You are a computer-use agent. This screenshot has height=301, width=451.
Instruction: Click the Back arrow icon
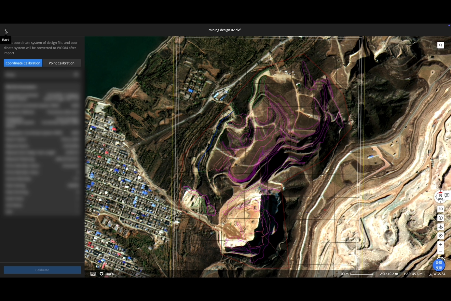(6, 31)
